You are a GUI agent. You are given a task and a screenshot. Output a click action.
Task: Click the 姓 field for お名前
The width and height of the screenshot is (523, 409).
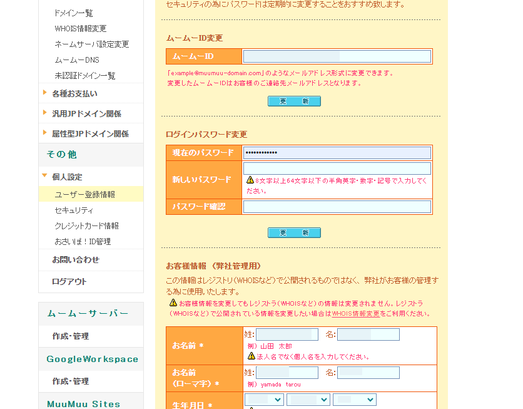tap(287, 334)
